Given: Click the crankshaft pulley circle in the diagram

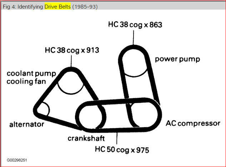Looking at the screenshot, I should click(91, 117).
